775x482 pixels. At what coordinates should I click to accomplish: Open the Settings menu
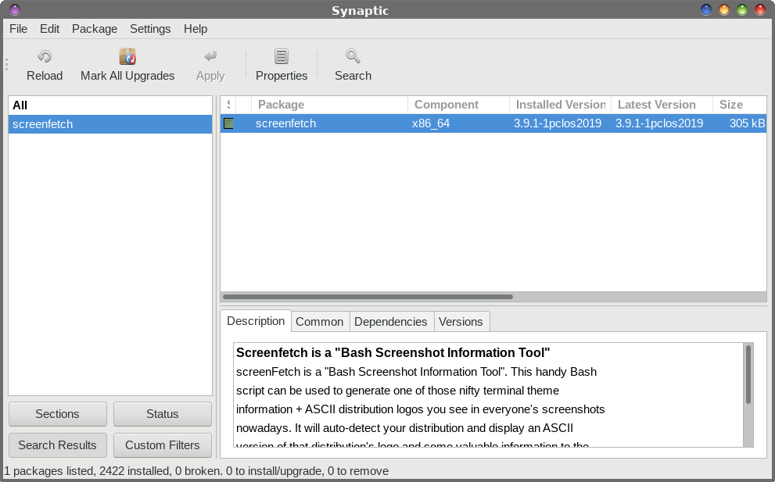pos(150,29)
